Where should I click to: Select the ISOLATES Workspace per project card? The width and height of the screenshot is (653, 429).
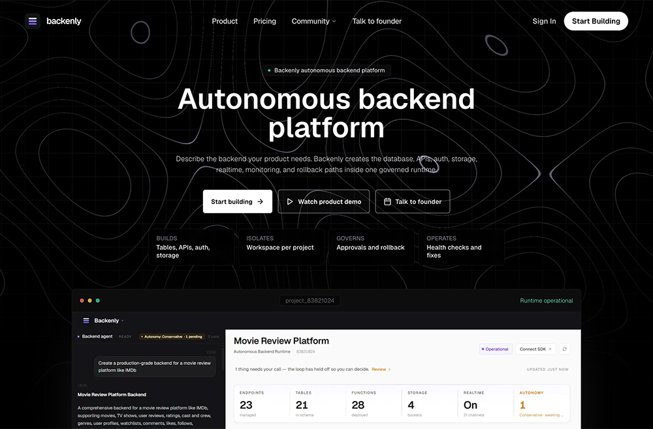pos(281,247)
